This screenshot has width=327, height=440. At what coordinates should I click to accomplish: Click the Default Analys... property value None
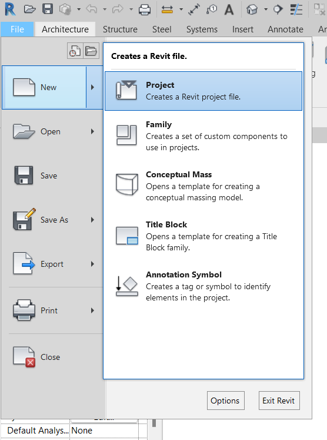pyautogui.click(x=104, y=430)
